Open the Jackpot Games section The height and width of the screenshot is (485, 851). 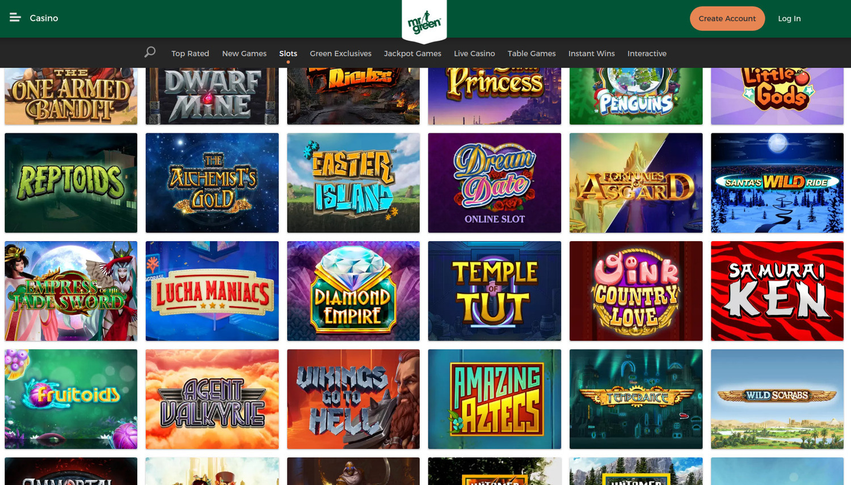pos(412,53)
